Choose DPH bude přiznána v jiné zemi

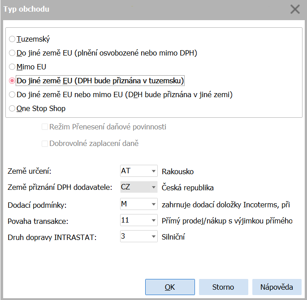coord(12,95)
